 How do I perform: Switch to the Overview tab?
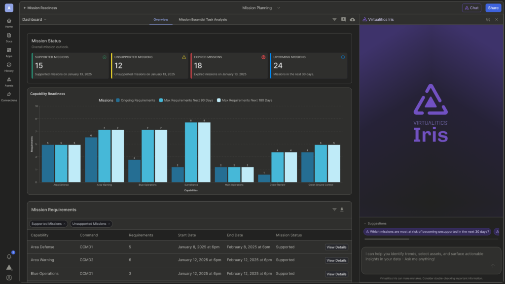click(161, 20)
